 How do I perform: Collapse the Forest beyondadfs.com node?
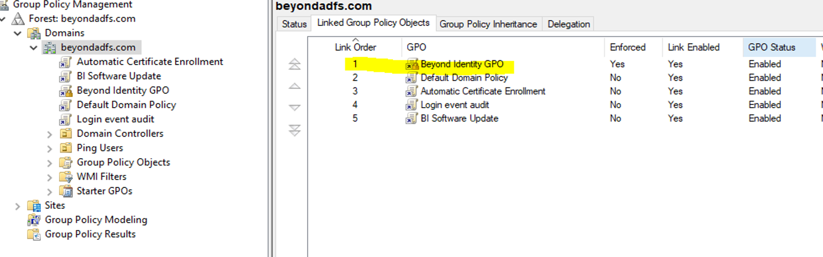(x=3, y=19)
